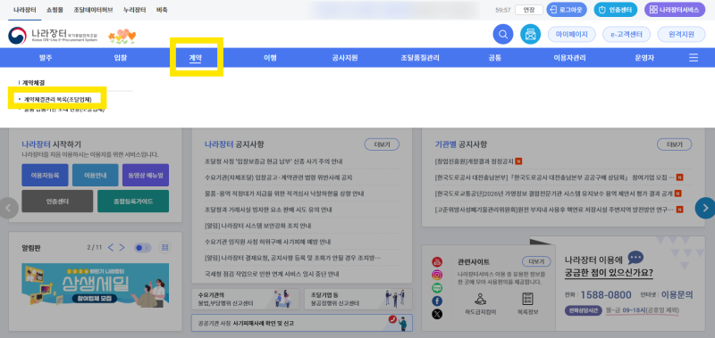Viewport: 715px width, 338px height.
Task: Open the YouTube icon
Action: point(437,261)
